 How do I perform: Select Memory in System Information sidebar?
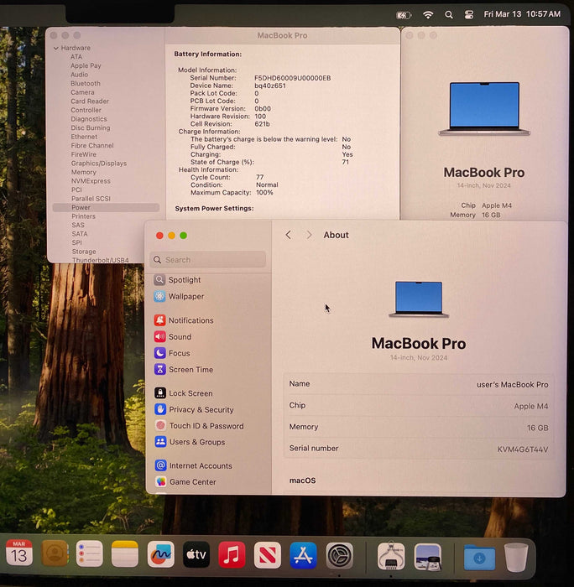[x=84, y=172]
